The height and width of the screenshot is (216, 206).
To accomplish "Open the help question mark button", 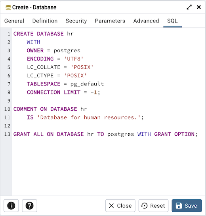I will [30, 206].
